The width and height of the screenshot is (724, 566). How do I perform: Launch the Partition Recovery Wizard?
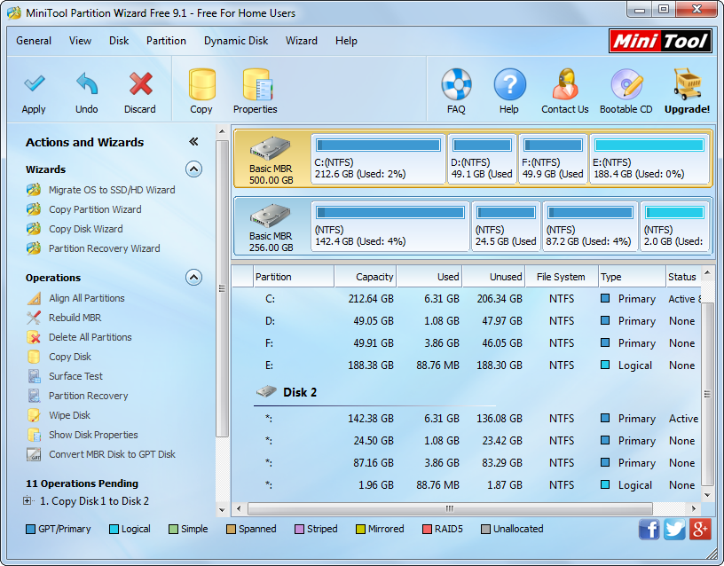click(105, 248)
